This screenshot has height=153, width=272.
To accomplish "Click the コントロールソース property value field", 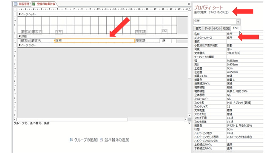I will (245, 38).
